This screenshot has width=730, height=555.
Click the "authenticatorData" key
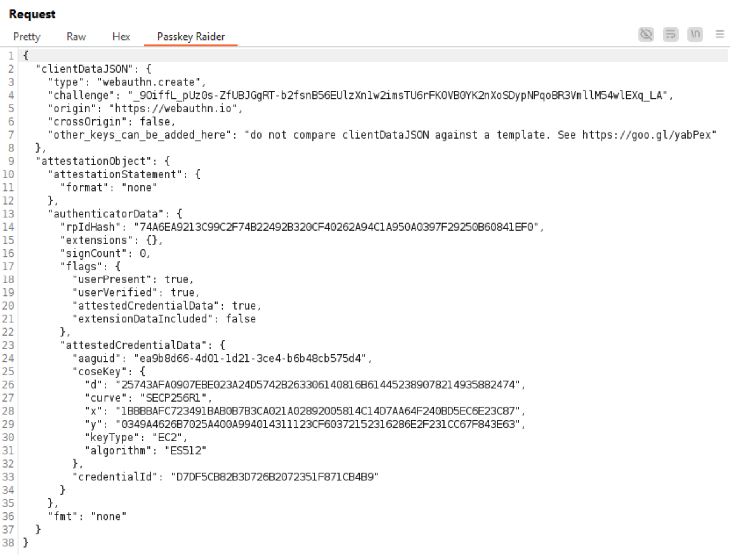(109, 214)
